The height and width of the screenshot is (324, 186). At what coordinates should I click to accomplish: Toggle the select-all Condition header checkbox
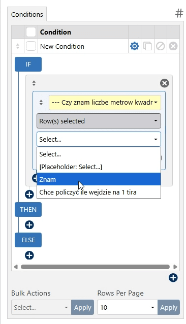coord(31,32)
